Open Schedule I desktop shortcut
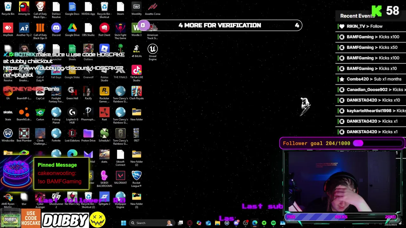The width and height of the screenshot is (406, 228). (x=104, y=135)
